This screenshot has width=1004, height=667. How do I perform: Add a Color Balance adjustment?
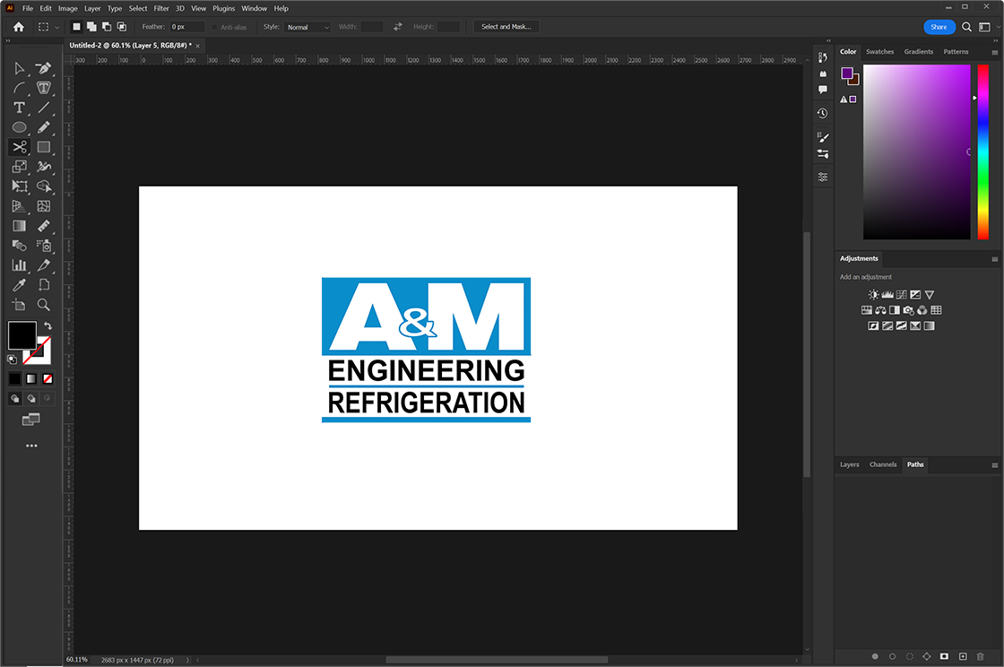880,310
